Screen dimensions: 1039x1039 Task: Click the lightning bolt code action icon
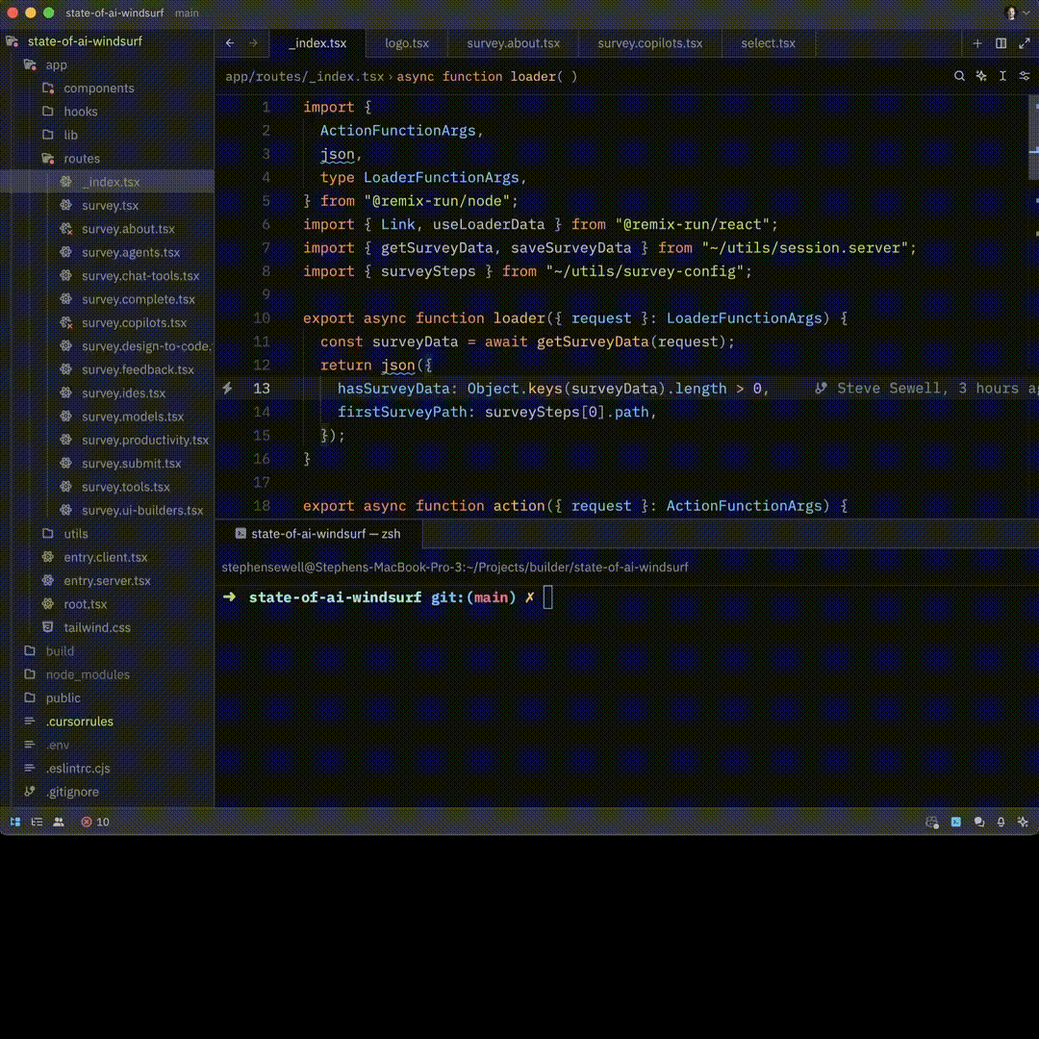click(228, 389)
